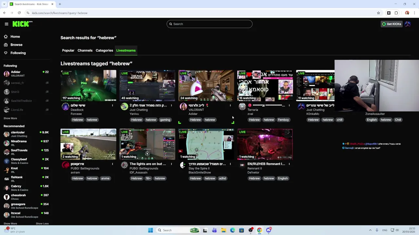Image resolution: width=419 pixels, height=235 pixels.
Task: Open the VALORANT stream thumbnail with 24 watching
Action: point(206,86)
